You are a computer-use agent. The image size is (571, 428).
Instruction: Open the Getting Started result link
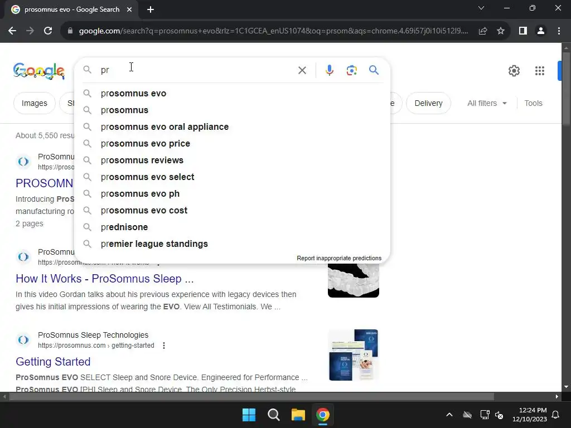click(x=53, y=362)
